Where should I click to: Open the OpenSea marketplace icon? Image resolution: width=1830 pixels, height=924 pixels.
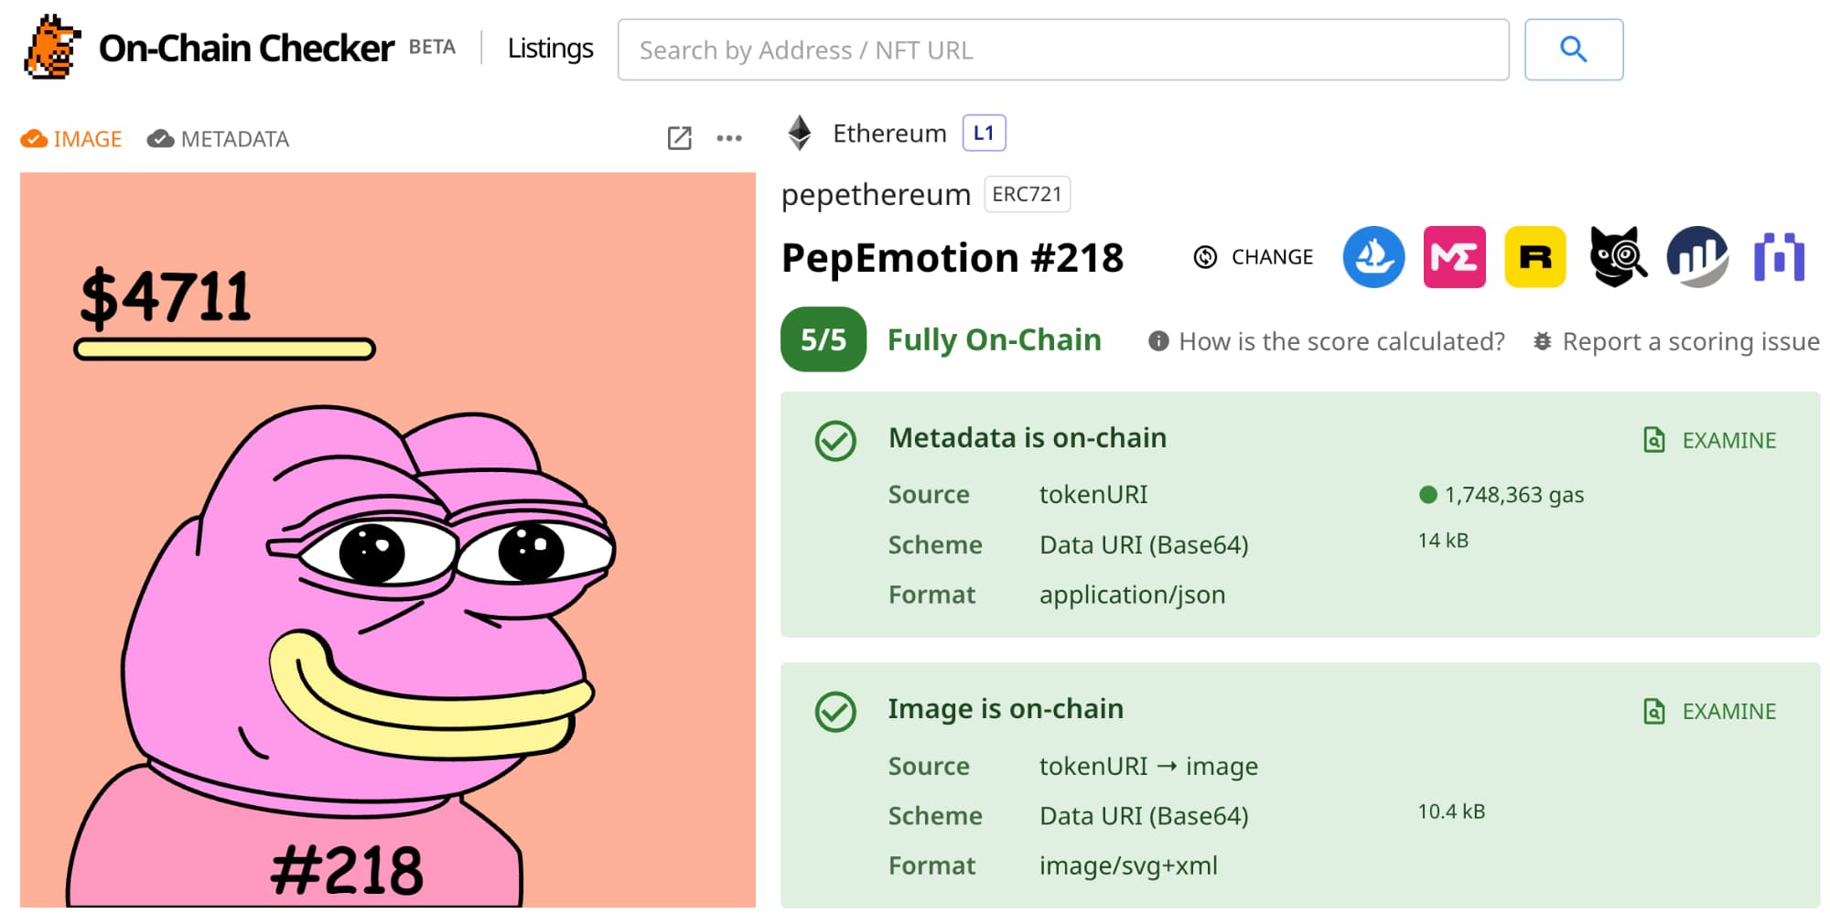[x=1372, y=257]
